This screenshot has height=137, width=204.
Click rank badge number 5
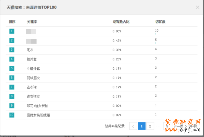point(12,68)
